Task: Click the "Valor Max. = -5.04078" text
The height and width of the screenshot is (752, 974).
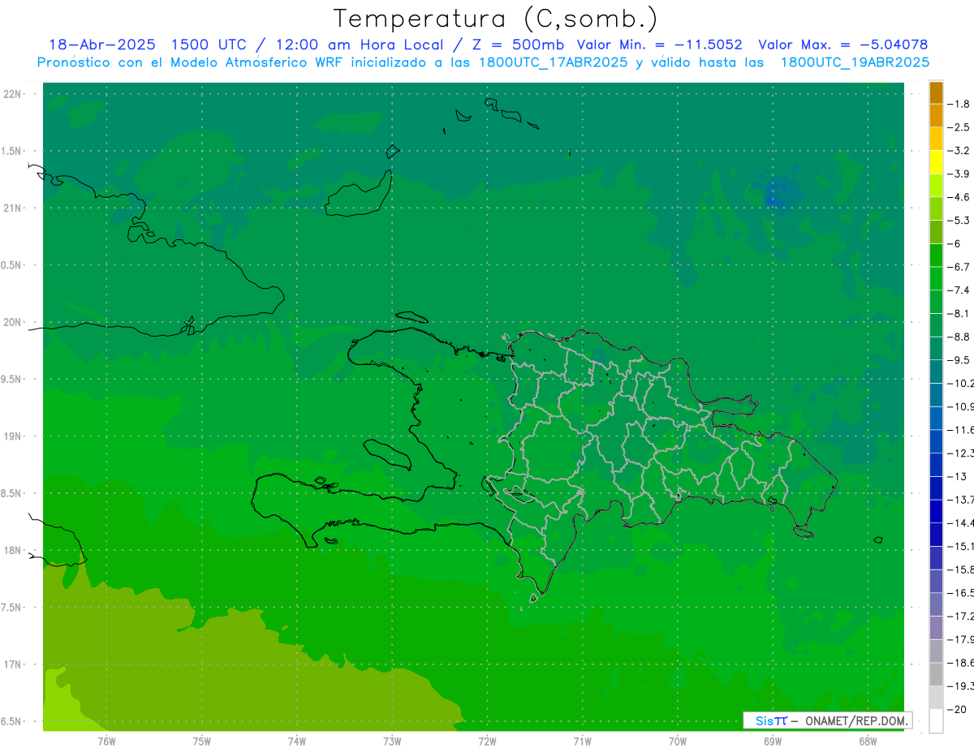Action: (x=843, y=45)
